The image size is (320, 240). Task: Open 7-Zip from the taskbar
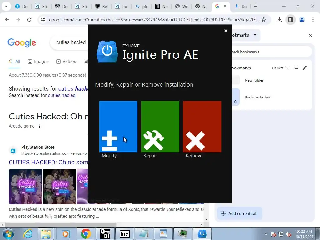tap(125, 234)
